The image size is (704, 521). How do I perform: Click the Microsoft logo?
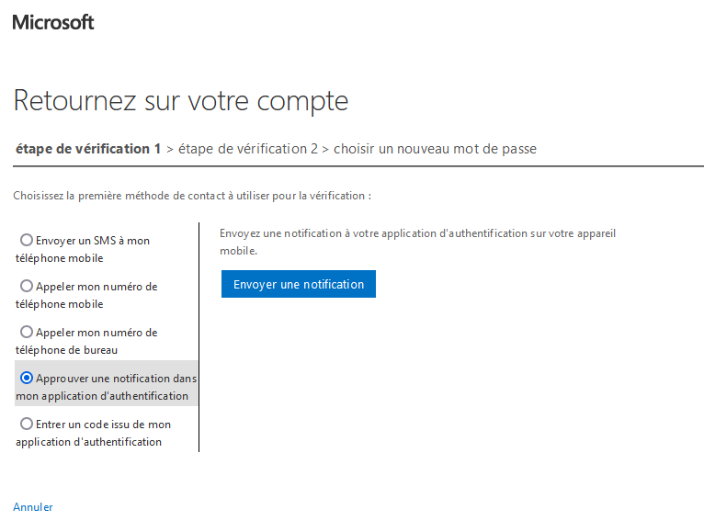[53, 22]
